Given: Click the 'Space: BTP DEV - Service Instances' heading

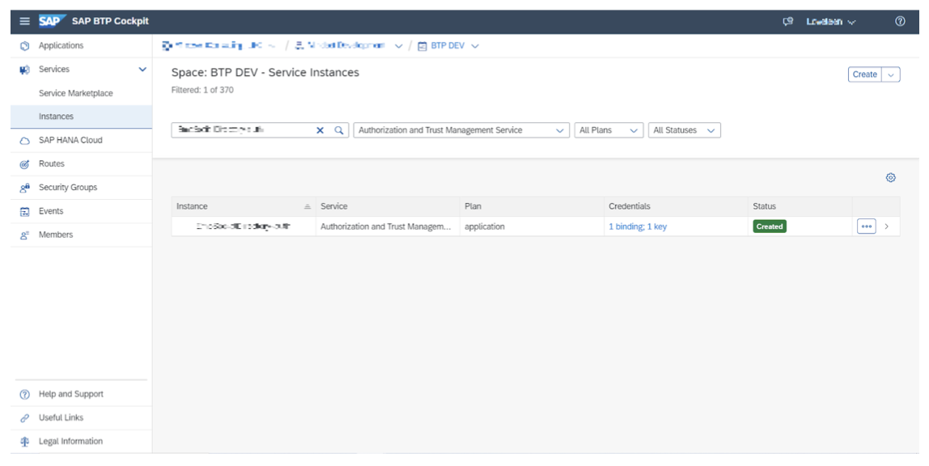Looking at the screenshot, I should click(265, 72).
